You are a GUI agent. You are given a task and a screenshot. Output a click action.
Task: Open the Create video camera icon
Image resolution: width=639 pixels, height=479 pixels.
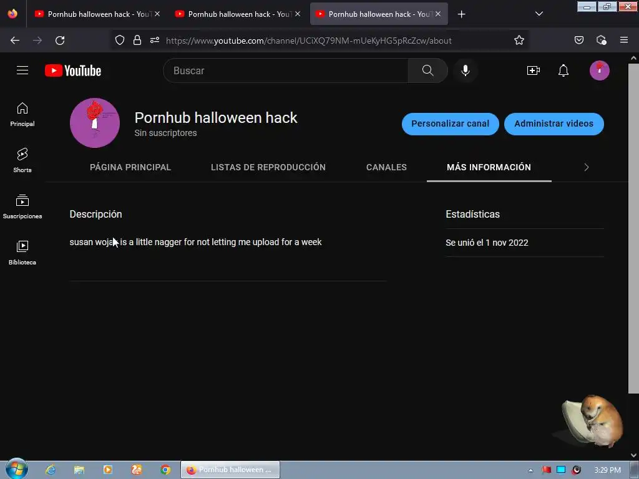(533, 70)
